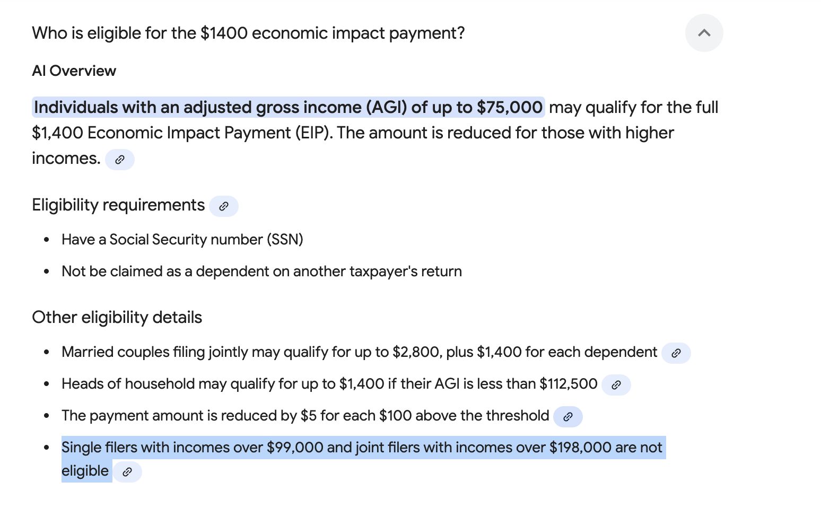Open source link after 'are not eligible'

(127, 472)
